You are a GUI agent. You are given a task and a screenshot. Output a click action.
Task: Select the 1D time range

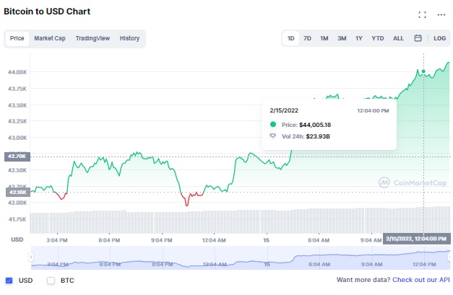pyautogui.click(x=290, y=38)
